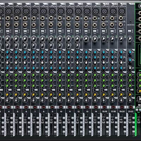This screenshot has height=141, width=141.
Task: Click the pan knob on channel 17/18
Action: [112, 100]
